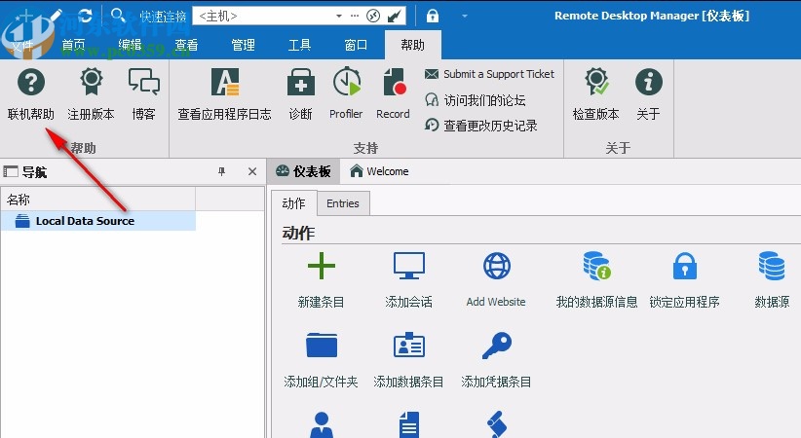801x438 pixels.
Task: Switch to the 编辑 ribbon tab
Action: pyautogui.click(x=130, y=45)
